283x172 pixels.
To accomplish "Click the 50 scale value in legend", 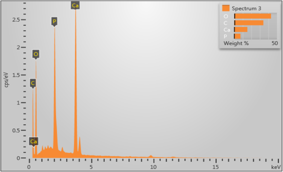I will click(275, 43).
